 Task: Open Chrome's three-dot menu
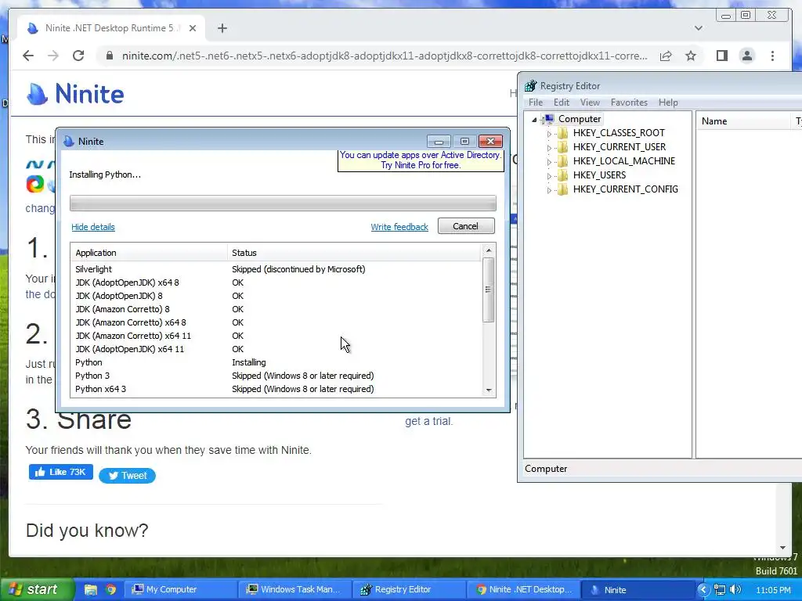click(x=772, y=56)
